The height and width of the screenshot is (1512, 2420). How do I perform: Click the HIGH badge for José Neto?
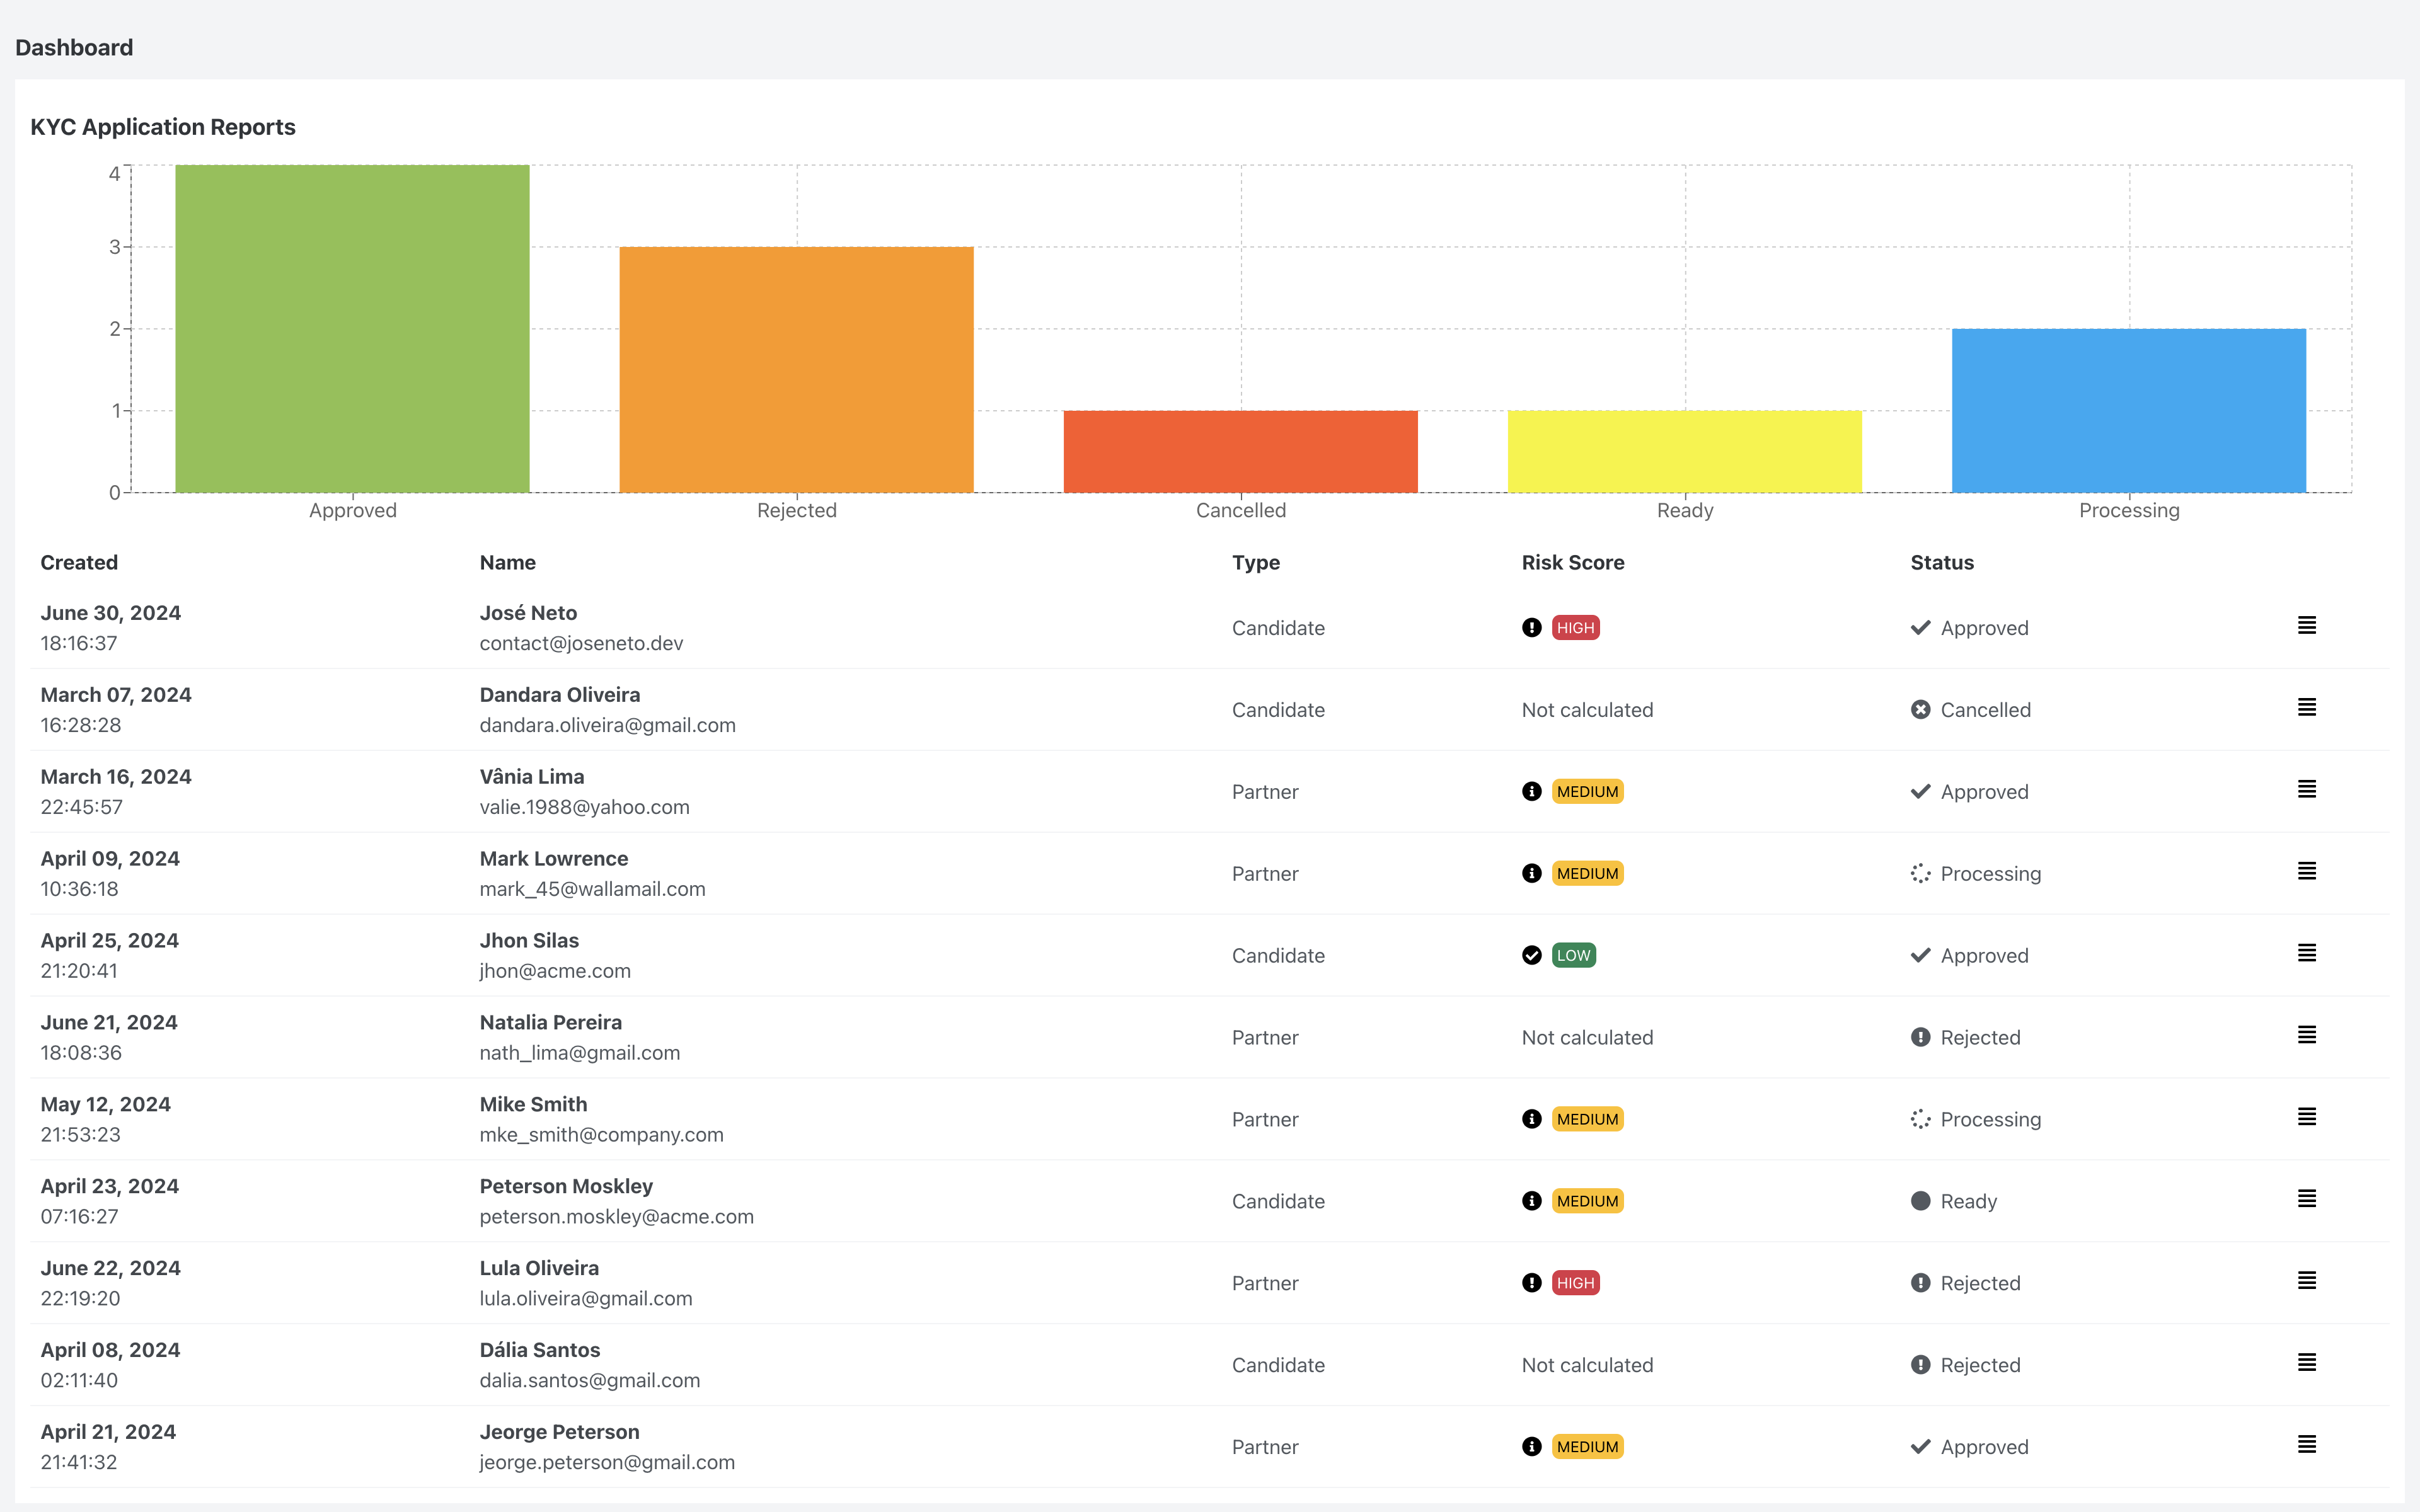tap(1575, 628)
